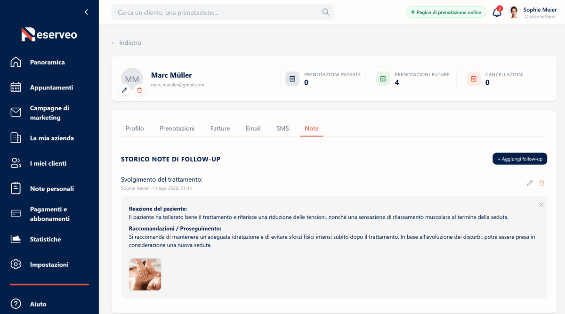565x314 pixels.
Task: Click Sophie Meier · 11 ago 2026 timestamp
Action: click(156, 188)
